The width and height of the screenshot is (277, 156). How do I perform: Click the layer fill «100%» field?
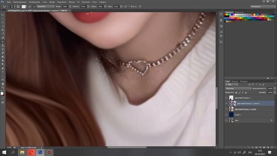pyautogui.click(x=270, y=92)
